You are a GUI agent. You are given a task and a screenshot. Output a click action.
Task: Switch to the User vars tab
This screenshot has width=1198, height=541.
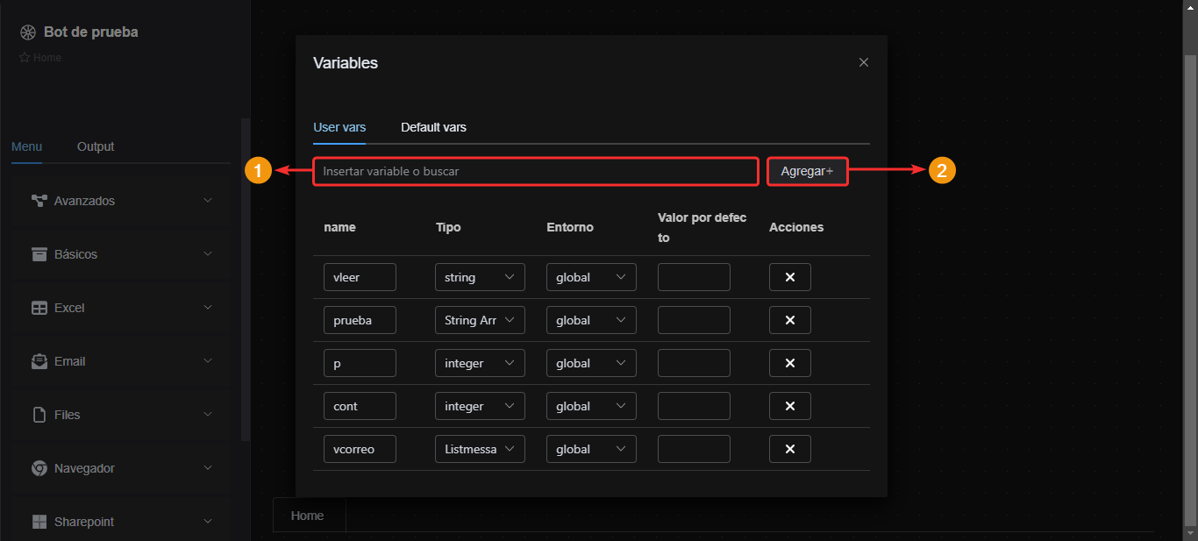pos(339,127)
